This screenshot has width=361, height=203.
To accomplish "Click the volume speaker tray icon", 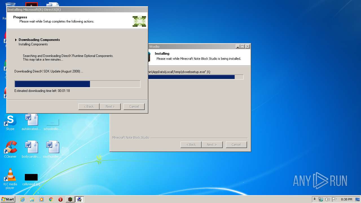I will point(327,199).
